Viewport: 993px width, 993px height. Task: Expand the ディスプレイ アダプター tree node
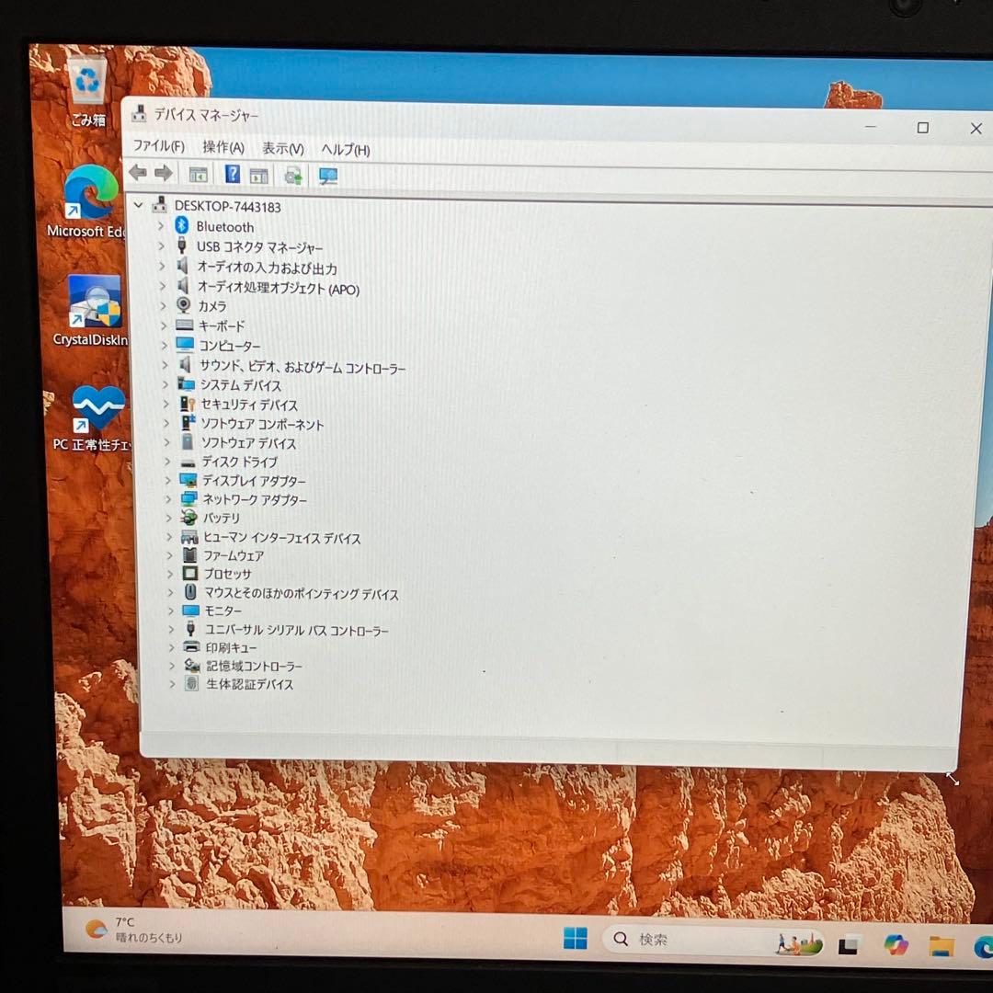169,481
